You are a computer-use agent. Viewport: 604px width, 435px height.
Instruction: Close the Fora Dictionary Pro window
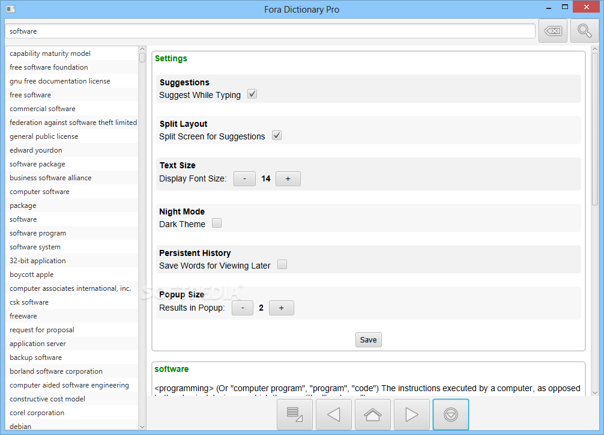(586, 7)
